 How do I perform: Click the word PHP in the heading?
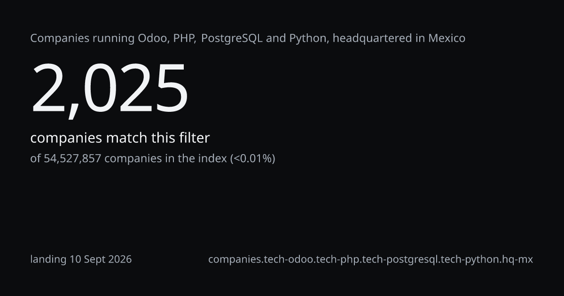[x=184, y=39]
